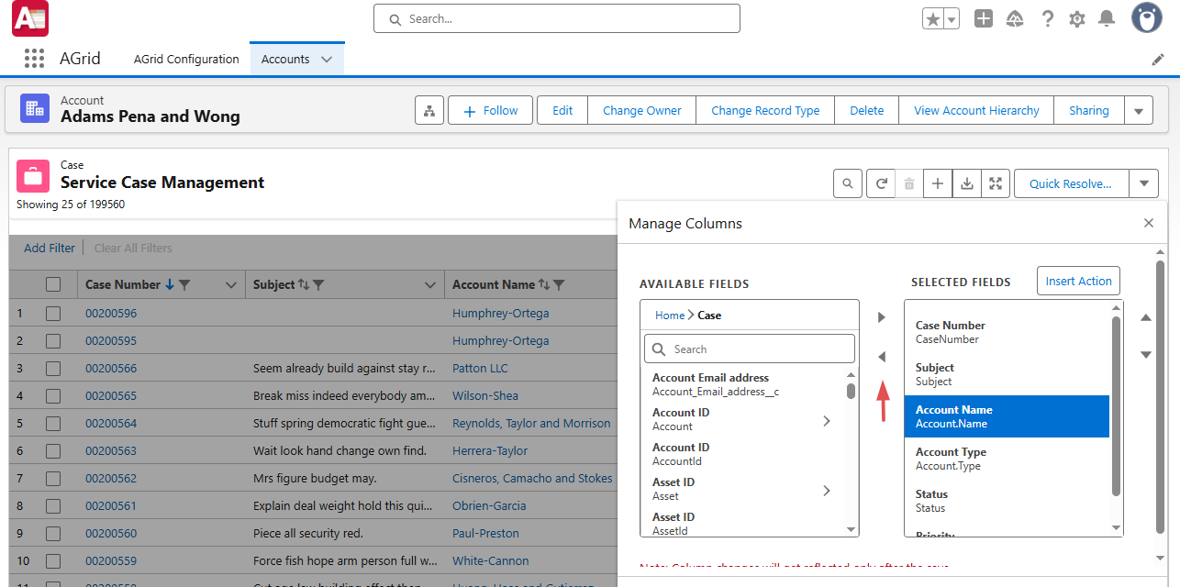Click the global Search box

[x=556, y=18]
